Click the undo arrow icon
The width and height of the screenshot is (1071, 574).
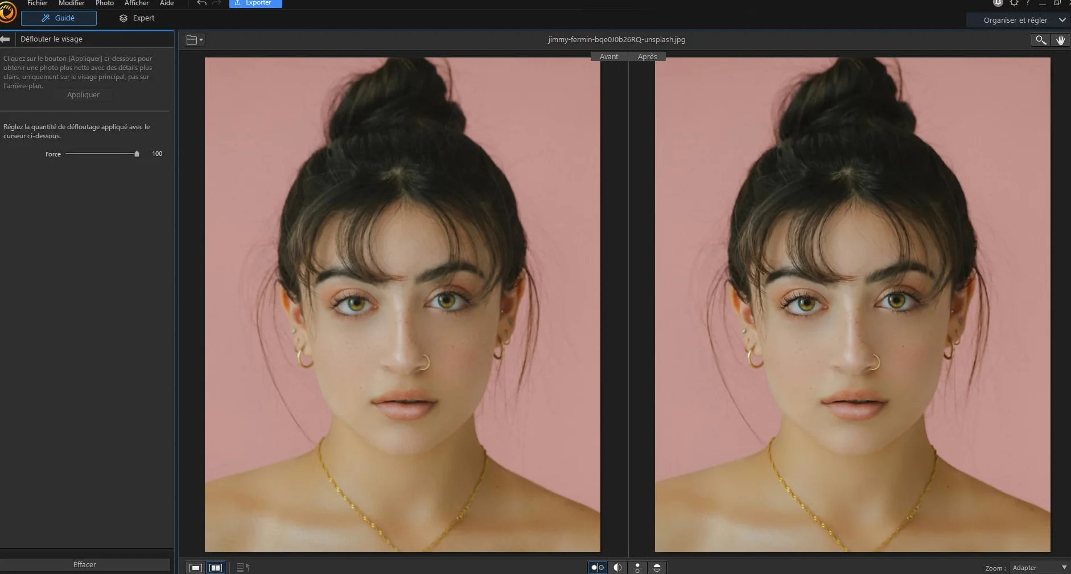(x=201, y=3)
